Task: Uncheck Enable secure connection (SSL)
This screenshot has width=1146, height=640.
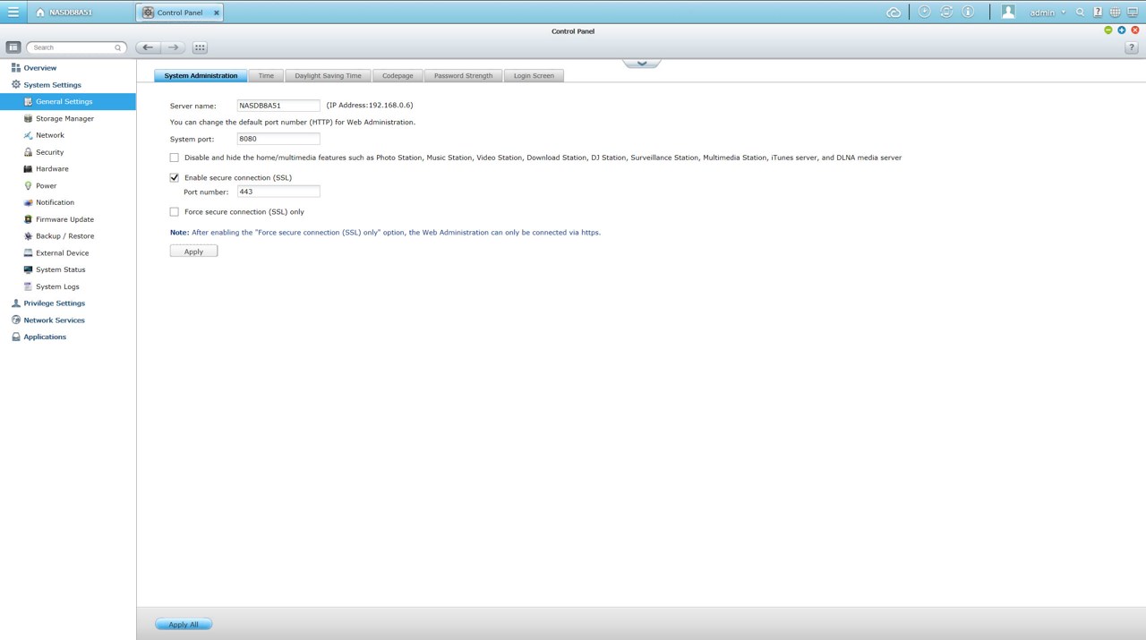Action: pos(175,177)
